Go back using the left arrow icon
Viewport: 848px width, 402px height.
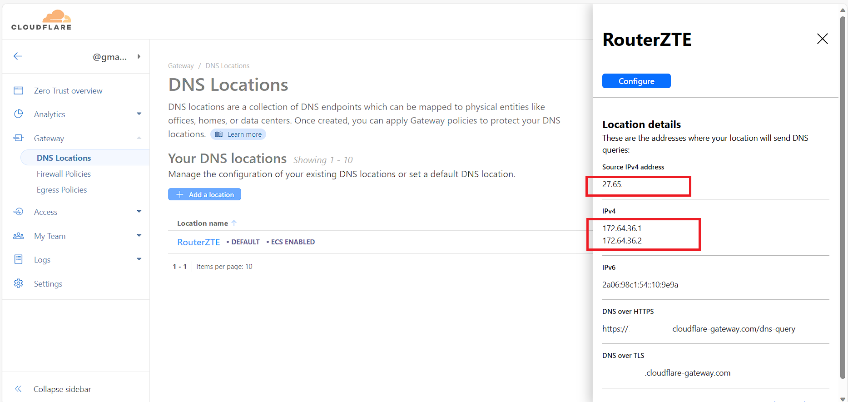click(18, 56)
